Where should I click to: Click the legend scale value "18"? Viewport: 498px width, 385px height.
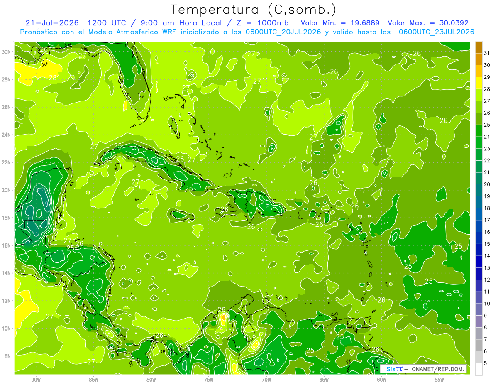tap(487, 208)
